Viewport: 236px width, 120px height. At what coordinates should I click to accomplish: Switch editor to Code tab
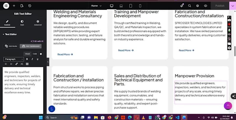pyautogui.click(x=35, y=54)
